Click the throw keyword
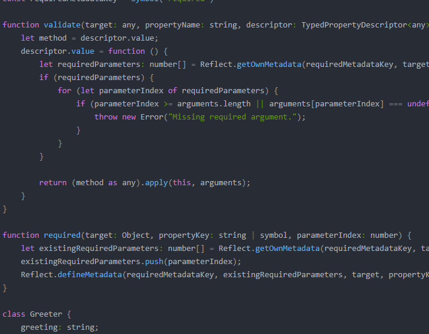 (106, 117)
